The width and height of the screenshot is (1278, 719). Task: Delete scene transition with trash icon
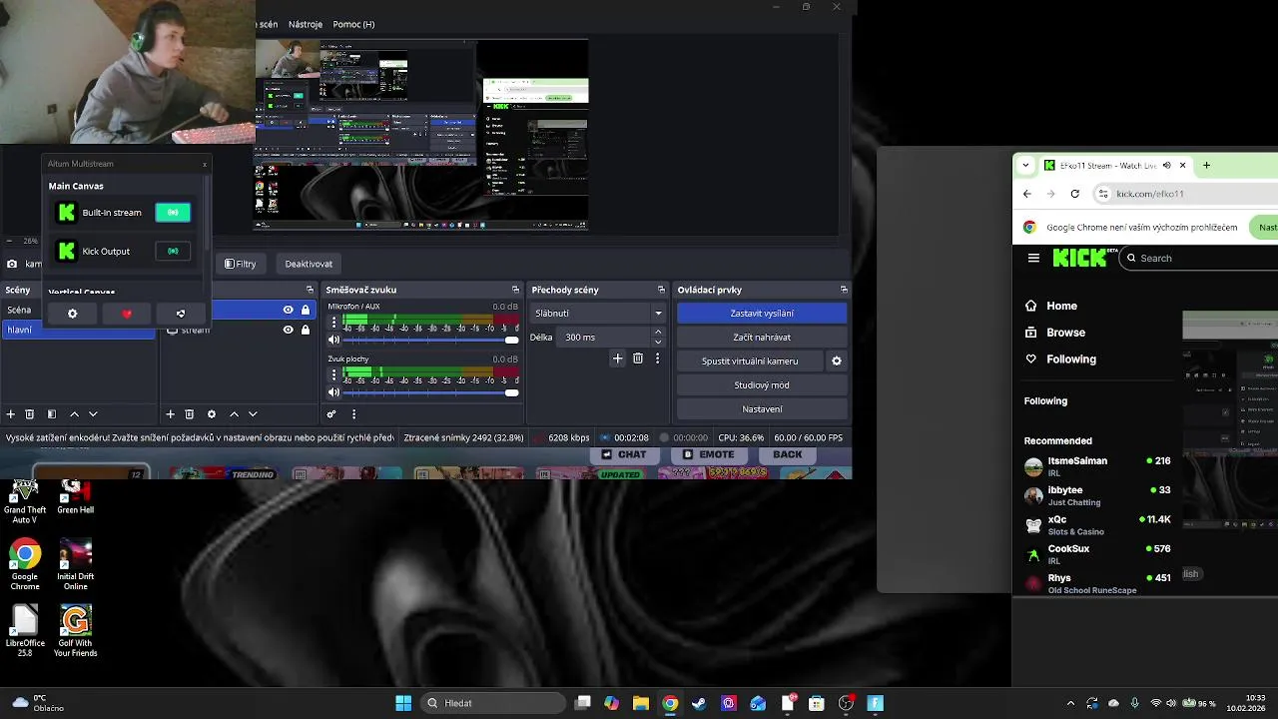click(638, 359)
